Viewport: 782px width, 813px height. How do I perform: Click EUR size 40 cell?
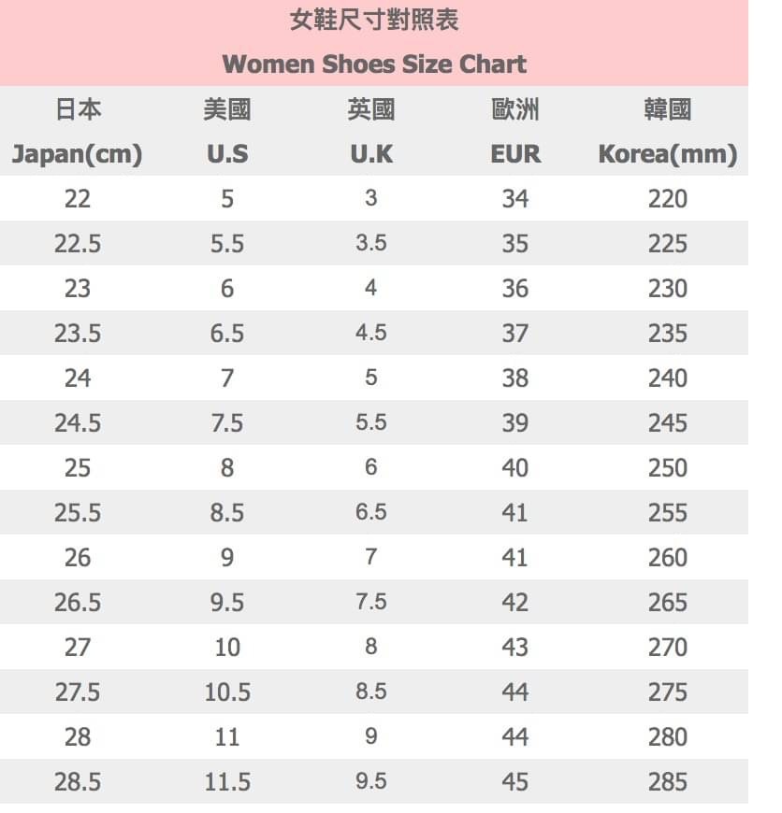(515, 468)
